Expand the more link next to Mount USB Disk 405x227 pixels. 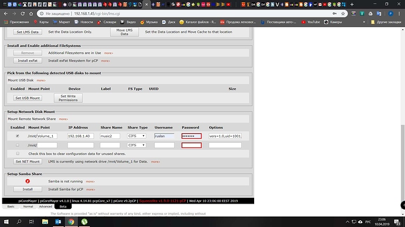point(41,80)
